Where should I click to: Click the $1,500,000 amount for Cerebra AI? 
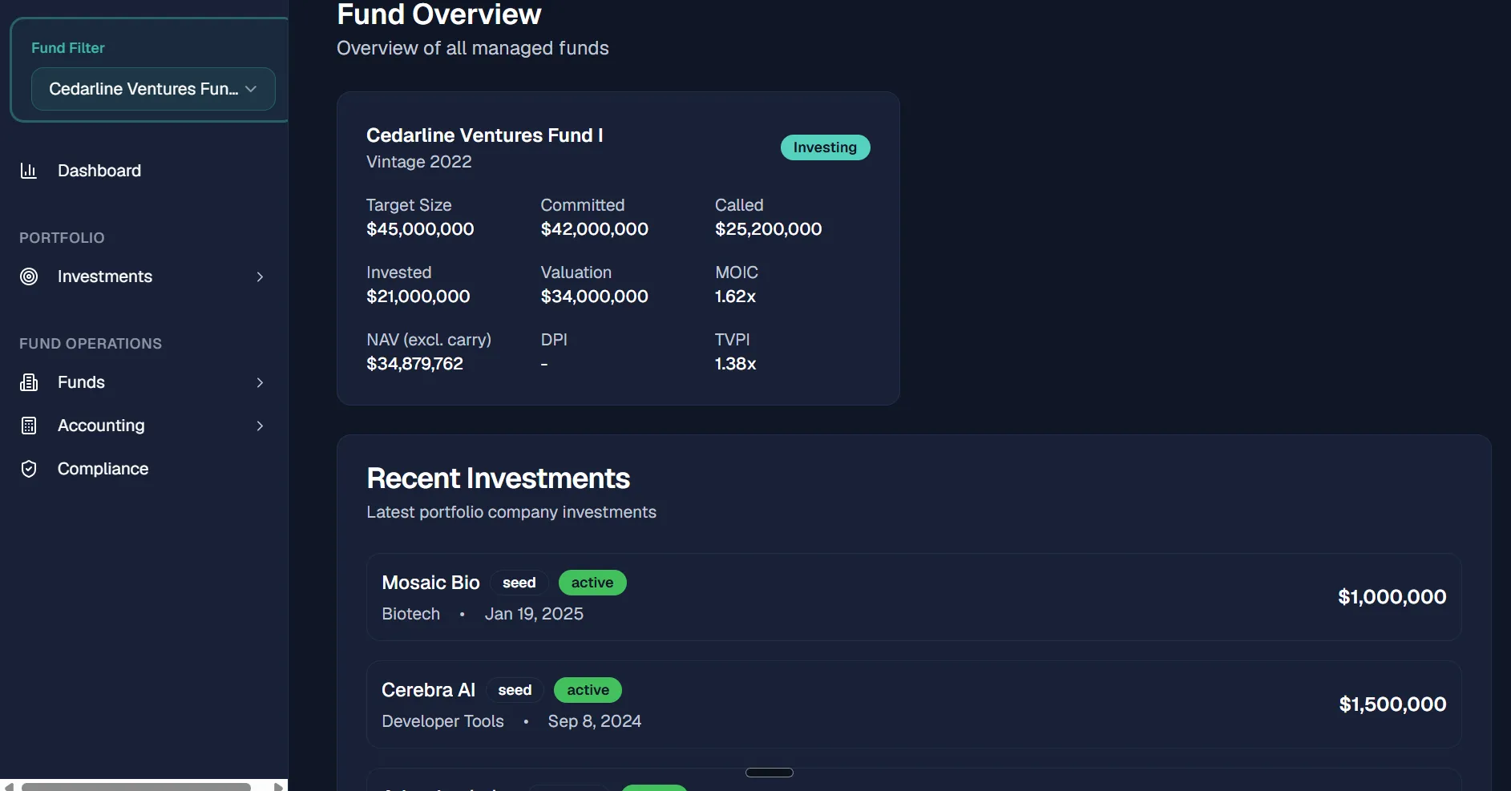(1393, 704)
